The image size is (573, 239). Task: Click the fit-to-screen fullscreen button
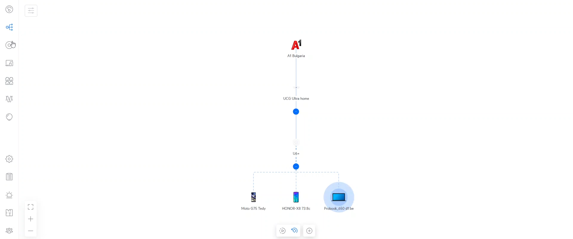point(30,207)
